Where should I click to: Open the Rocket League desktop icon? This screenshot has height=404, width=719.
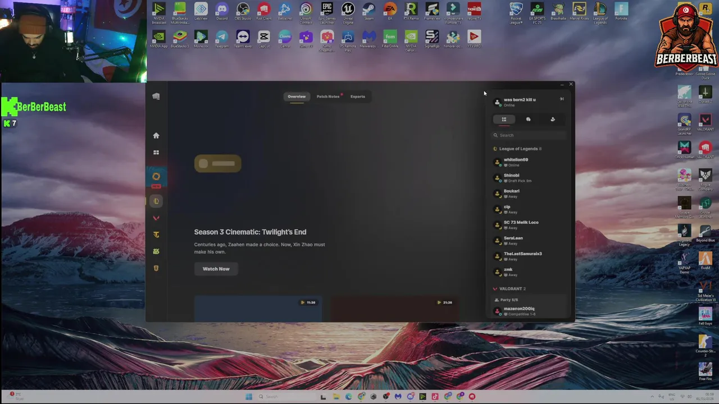(x=516, y=12)
